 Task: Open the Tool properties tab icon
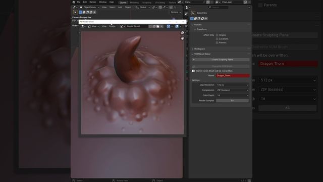coord(186,14)
